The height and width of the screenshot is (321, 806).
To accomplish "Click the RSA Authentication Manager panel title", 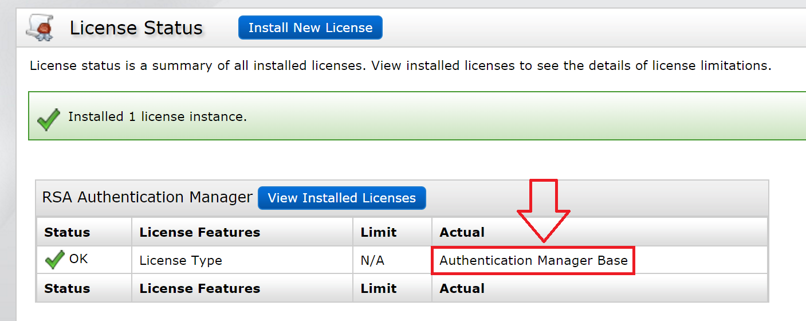I will pos(147,197).
